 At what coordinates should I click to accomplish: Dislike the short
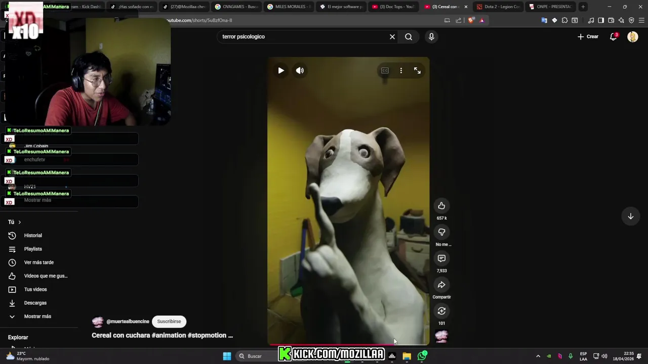point(441,232)
